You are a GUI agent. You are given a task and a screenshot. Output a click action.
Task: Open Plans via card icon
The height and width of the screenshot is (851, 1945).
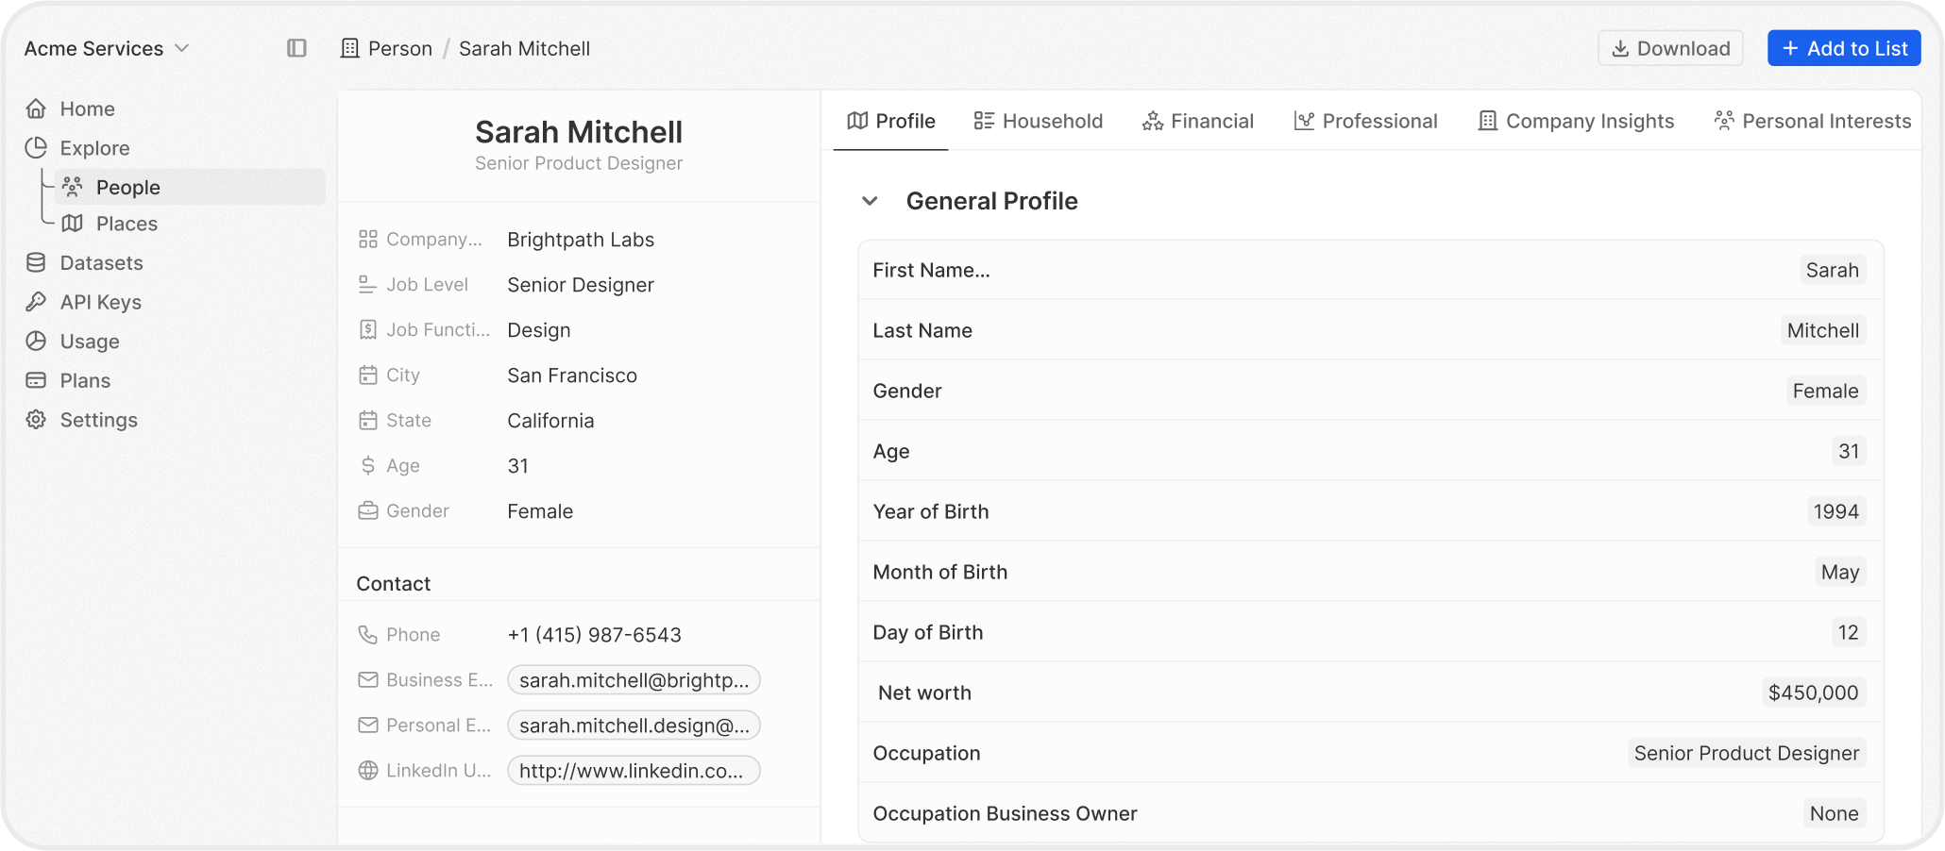(36, 380)
